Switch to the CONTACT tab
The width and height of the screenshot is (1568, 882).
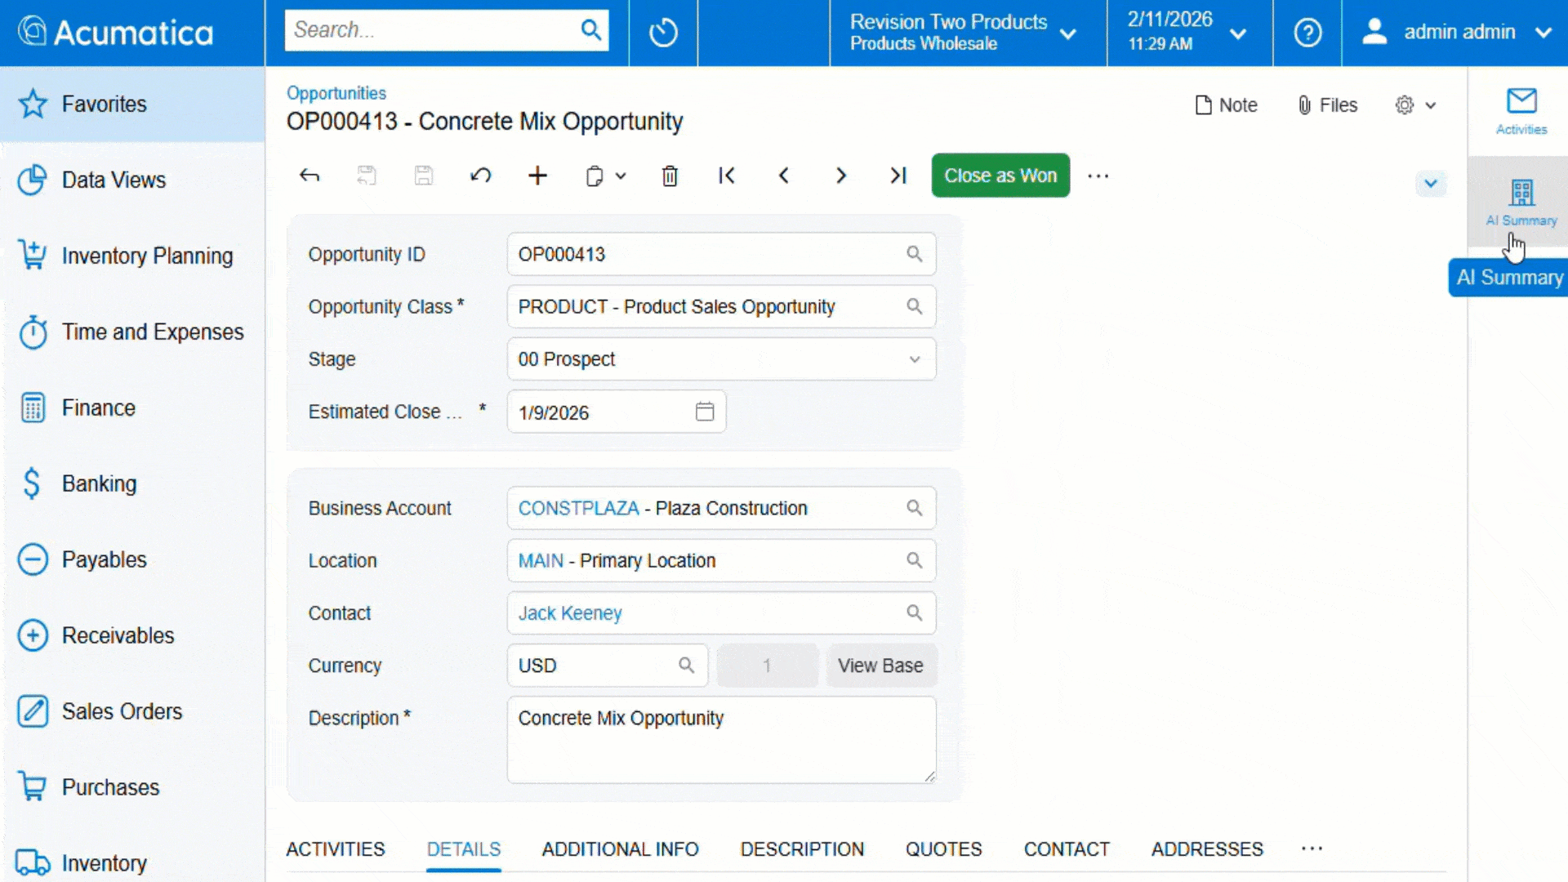coord(1067,849)
